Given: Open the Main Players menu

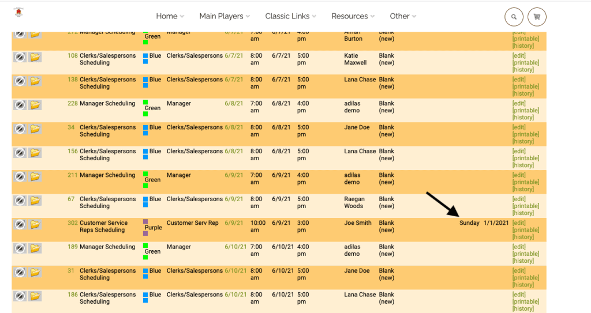Looking at the screenshot, I should tap(225, 16).
